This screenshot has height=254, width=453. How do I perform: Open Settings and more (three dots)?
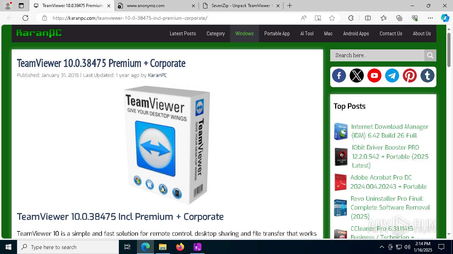click(430, 18)
